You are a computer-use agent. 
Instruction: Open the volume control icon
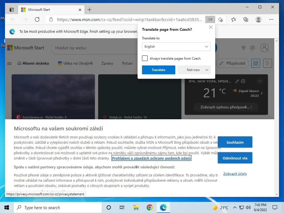[248, 207]
